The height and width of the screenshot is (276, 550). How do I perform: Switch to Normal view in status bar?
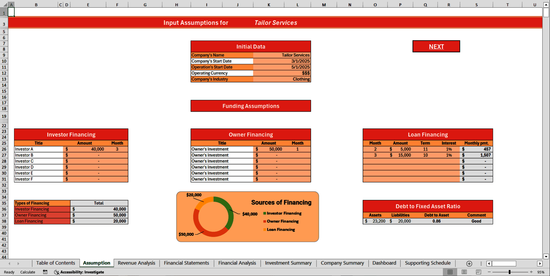[450, 272]
